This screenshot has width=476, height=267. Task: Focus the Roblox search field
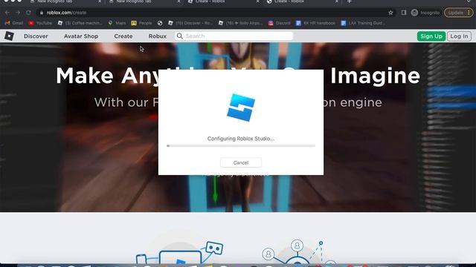[x=234, y=36]
